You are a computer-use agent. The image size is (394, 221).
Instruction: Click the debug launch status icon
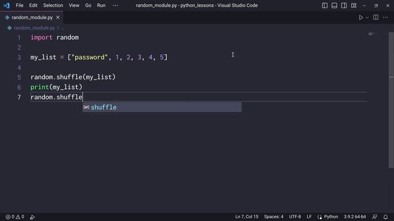coord(32,217)
